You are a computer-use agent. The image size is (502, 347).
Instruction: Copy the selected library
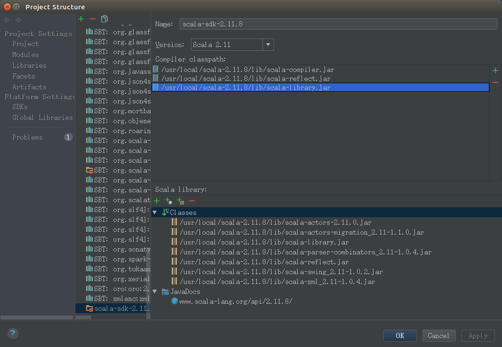104,19
